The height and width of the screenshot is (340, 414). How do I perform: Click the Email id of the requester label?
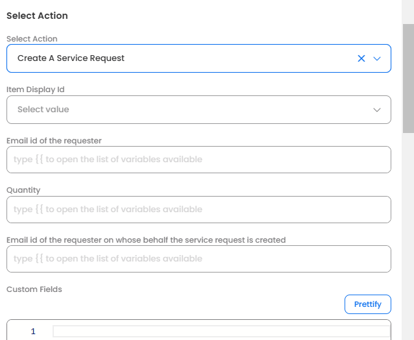click(x=54, y=140)
